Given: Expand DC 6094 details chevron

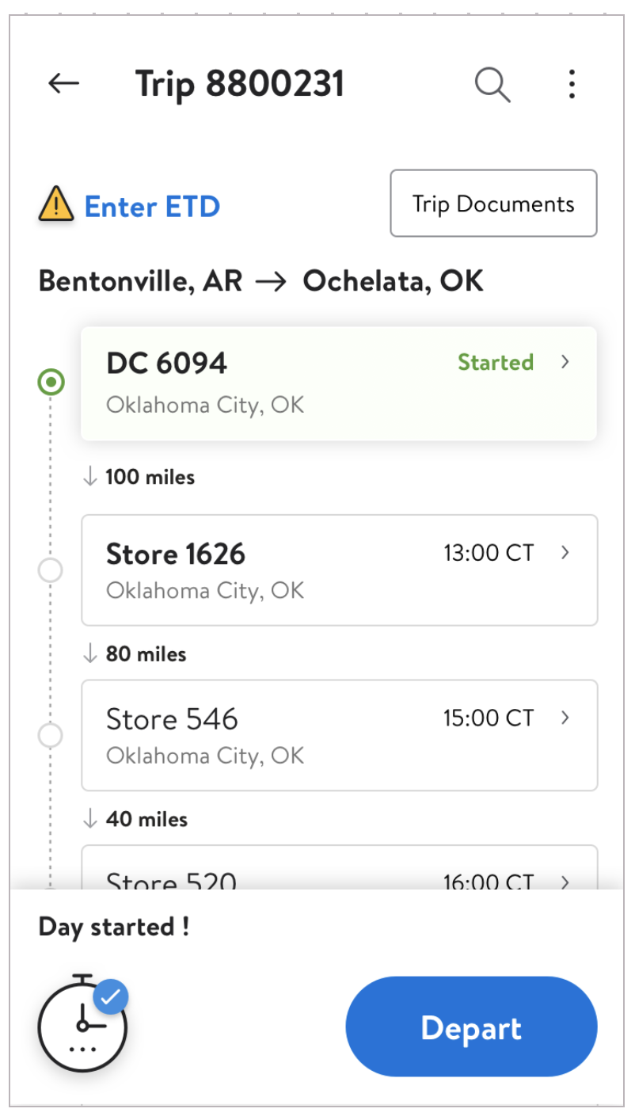Looking at the screenshot, I should point(565,362).
